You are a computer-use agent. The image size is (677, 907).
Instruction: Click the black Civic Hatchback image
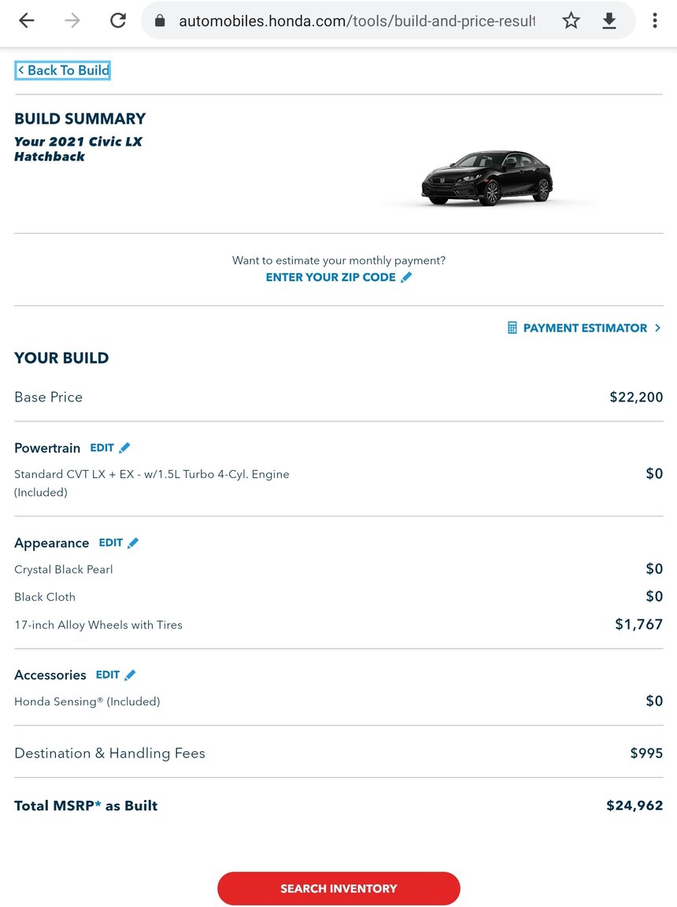coord(486,179)
